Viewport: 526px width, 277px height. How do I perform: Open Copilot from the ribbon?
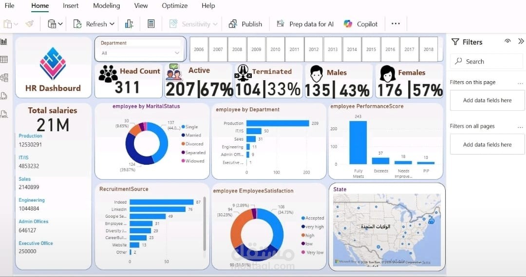pyautogui.click(x=360, y=24)
